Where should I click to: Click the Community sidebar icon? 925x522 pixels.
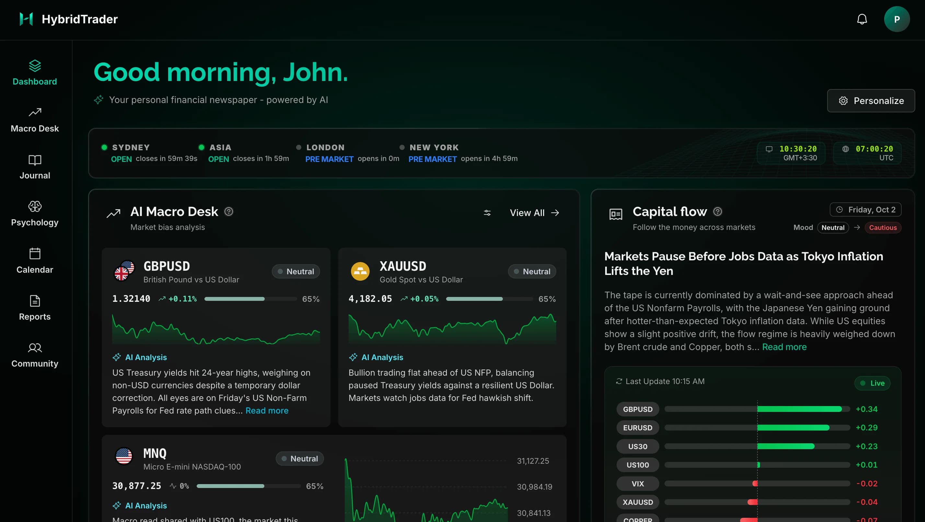[x=35, y=347]
